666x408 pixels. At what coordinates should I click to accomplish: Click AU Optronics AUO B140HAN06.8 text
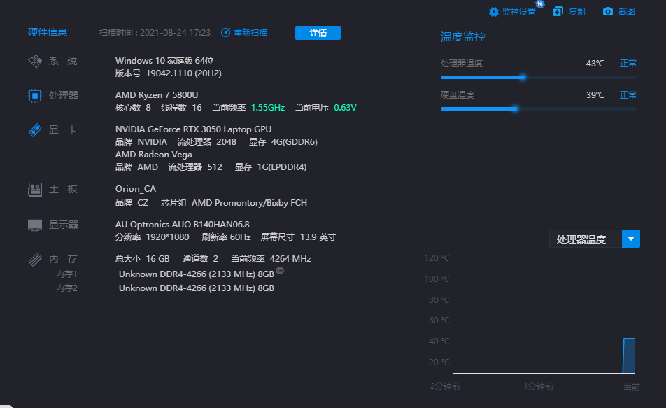[182, 225]
